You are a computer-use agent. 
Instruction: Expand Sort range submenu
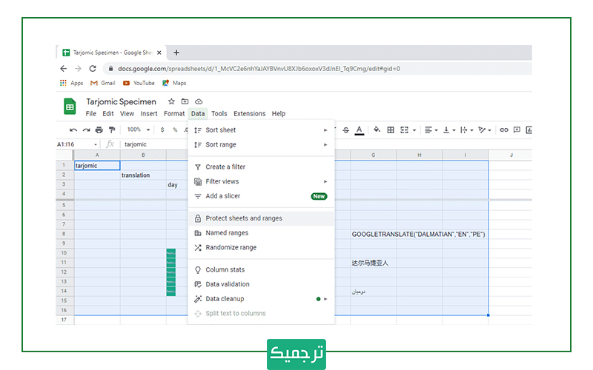(261, 144)
